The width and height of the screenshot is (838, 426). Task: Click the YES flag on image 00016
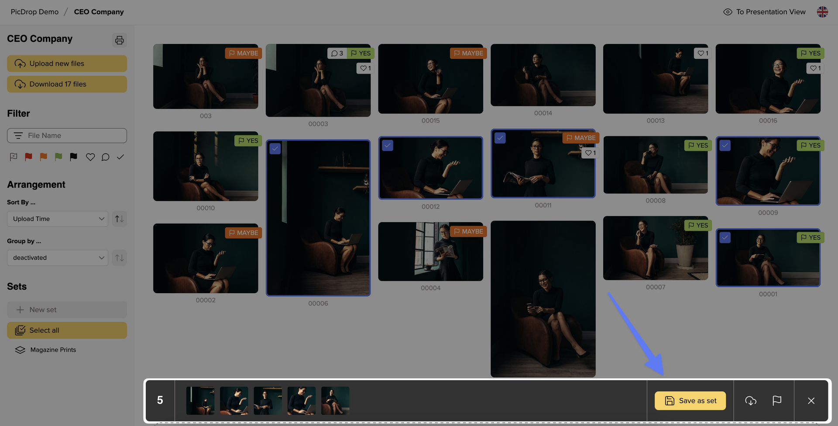point(811,53)
